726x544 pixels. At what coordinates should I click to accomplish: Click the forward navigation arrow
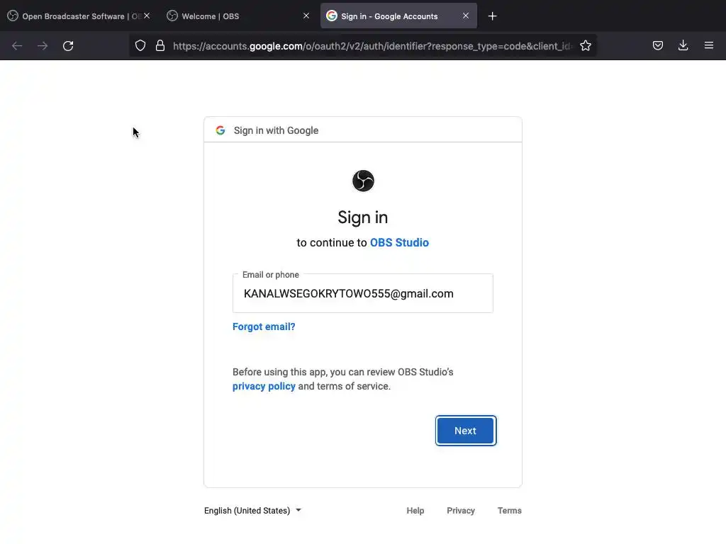click(x=43, y=46)
